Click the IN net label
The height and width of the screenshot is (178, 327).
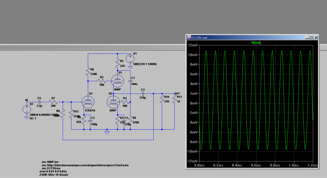[x=27, y=100]
